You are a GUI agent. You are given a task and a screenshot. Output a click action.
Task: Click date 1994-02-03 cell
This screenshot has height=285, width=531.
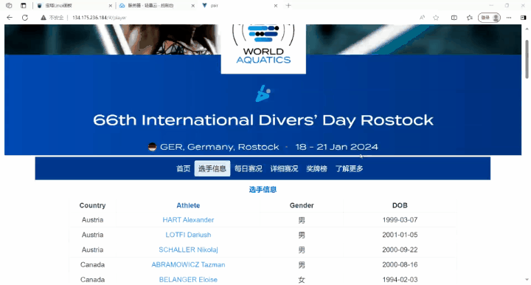point(400,280)
